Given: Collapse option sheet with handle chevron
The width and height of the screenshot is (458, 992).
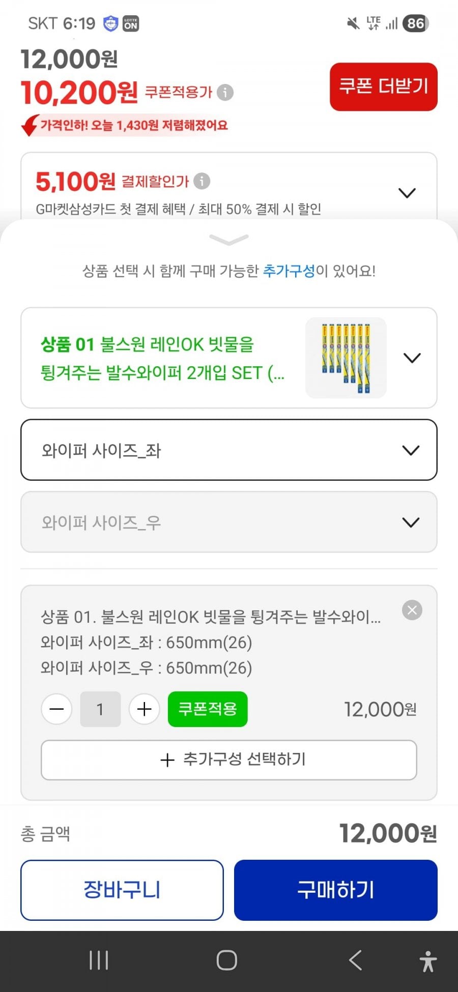Looking at the screenshot, I should pyautogui.click(x=229, y=239).
